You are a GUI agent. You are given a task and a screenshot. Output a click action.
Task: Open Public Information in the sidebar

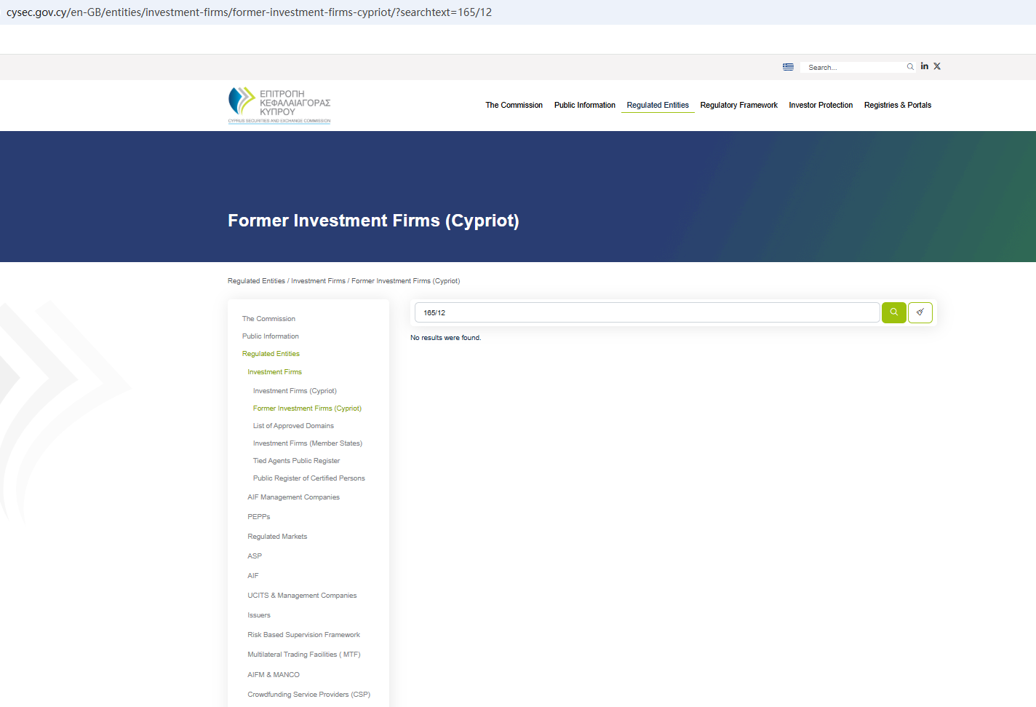coord(271,336)
